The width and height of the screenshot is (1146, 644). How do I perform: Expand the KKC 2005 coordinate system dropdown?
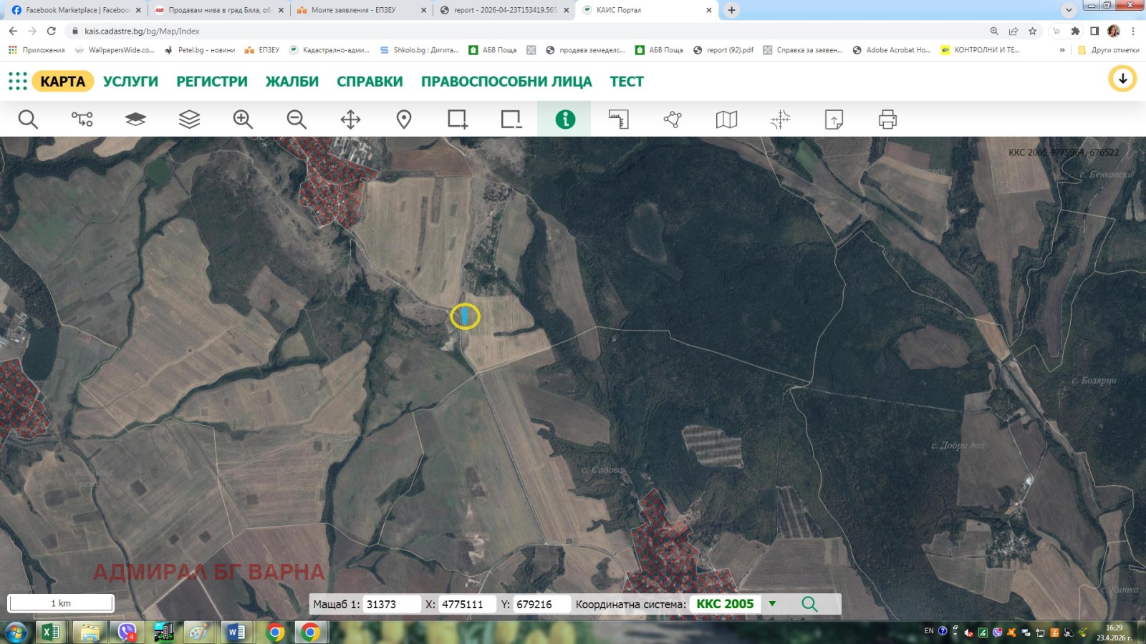pyautogui.click(x=772, y=603)
